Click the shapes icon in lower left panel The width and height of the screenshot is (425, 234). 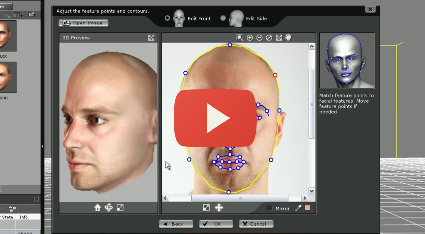(x=12, y=209)
